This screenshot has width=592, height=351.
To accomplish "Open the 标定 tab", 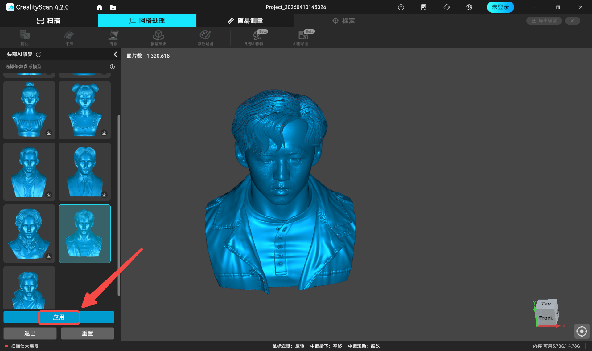I will (343, 21).
